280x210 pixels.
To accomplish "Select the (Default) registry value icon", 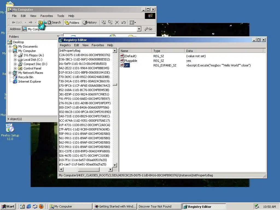I will [x=122, y=56].
